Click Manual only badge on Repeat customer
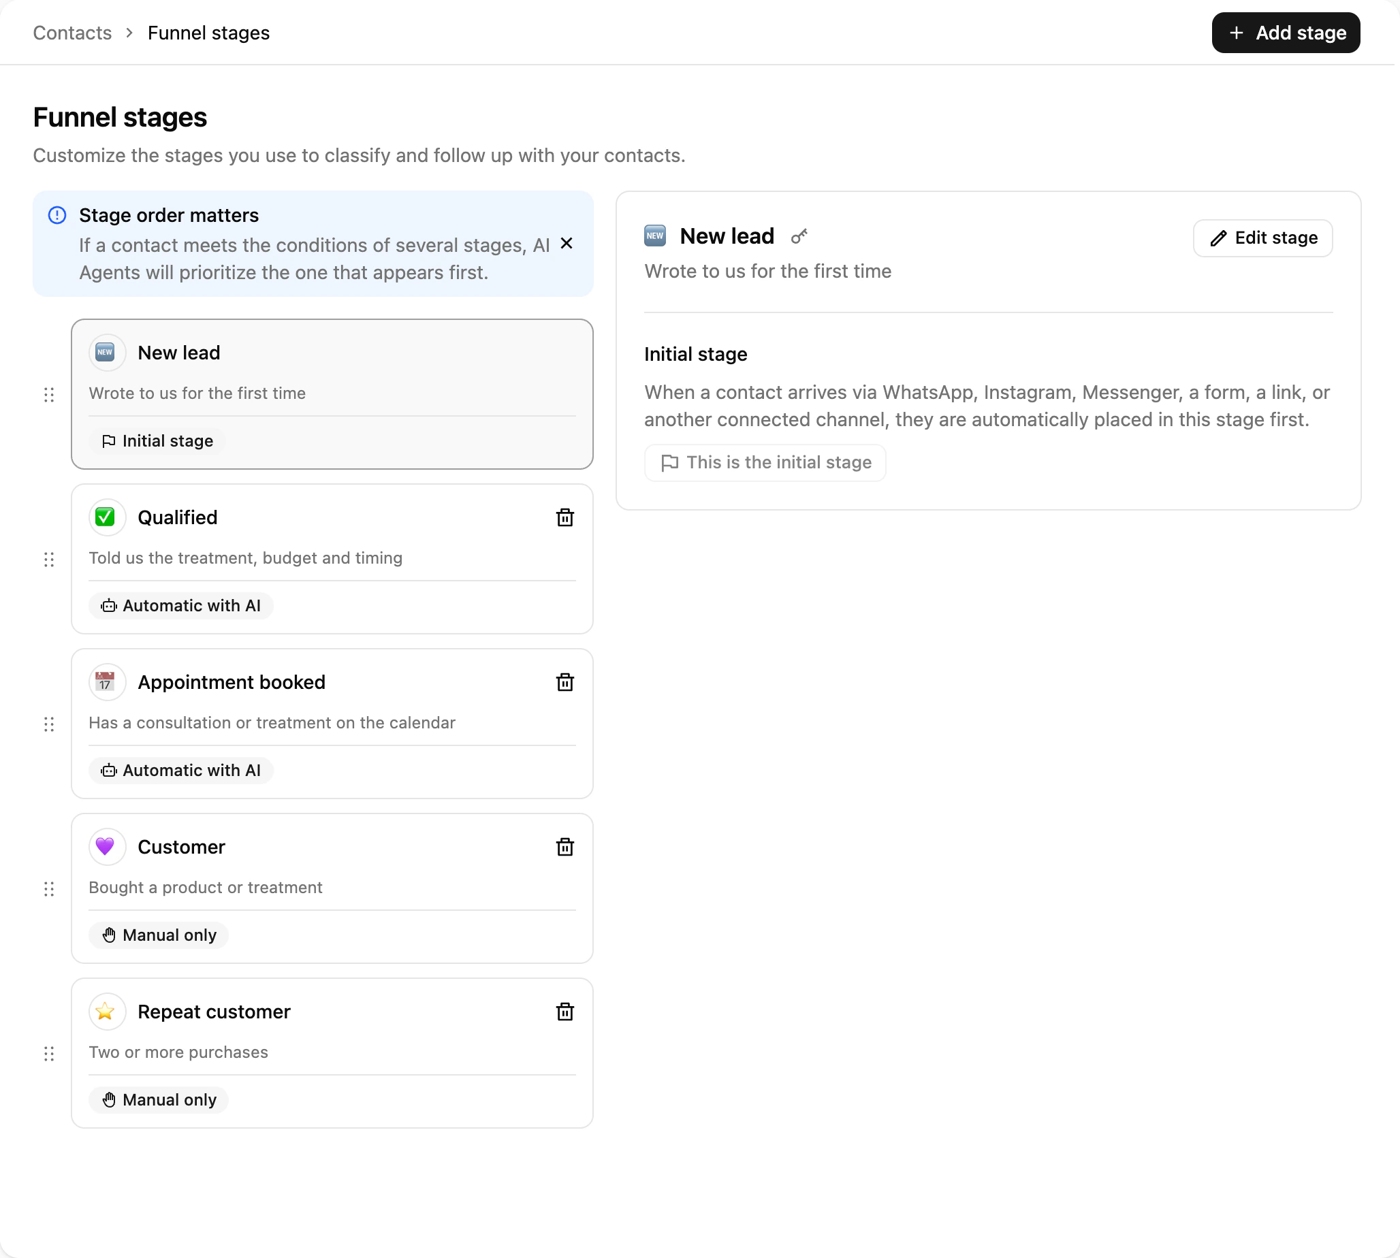This screenshot has width=1400, height=1258. coord(159,1099)
